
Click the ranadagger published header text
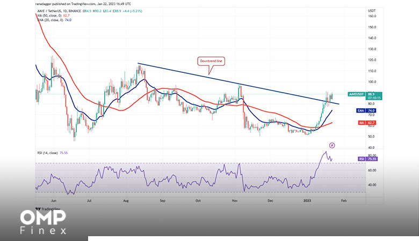point(83,4)
